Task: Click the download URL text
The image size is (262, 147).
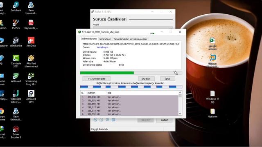Action: [x=131, y=44]
